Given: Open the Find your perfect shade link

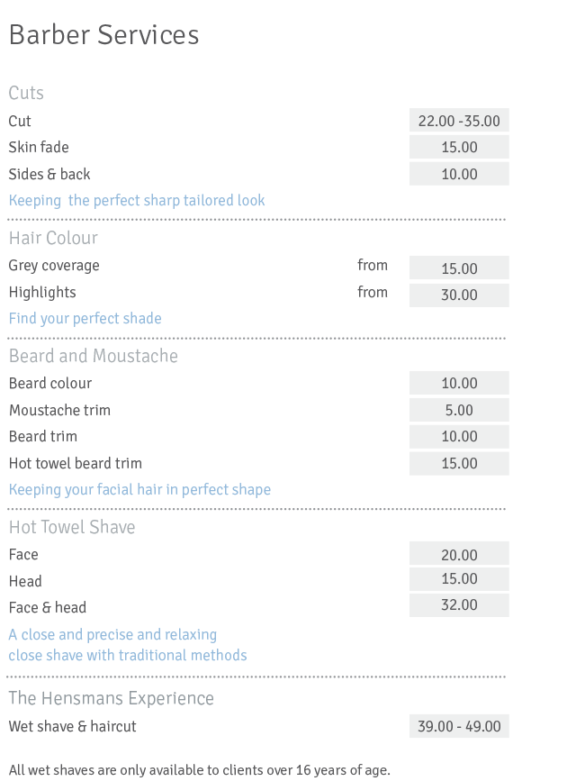Looking at the screenshot, I should coord(85,318).
